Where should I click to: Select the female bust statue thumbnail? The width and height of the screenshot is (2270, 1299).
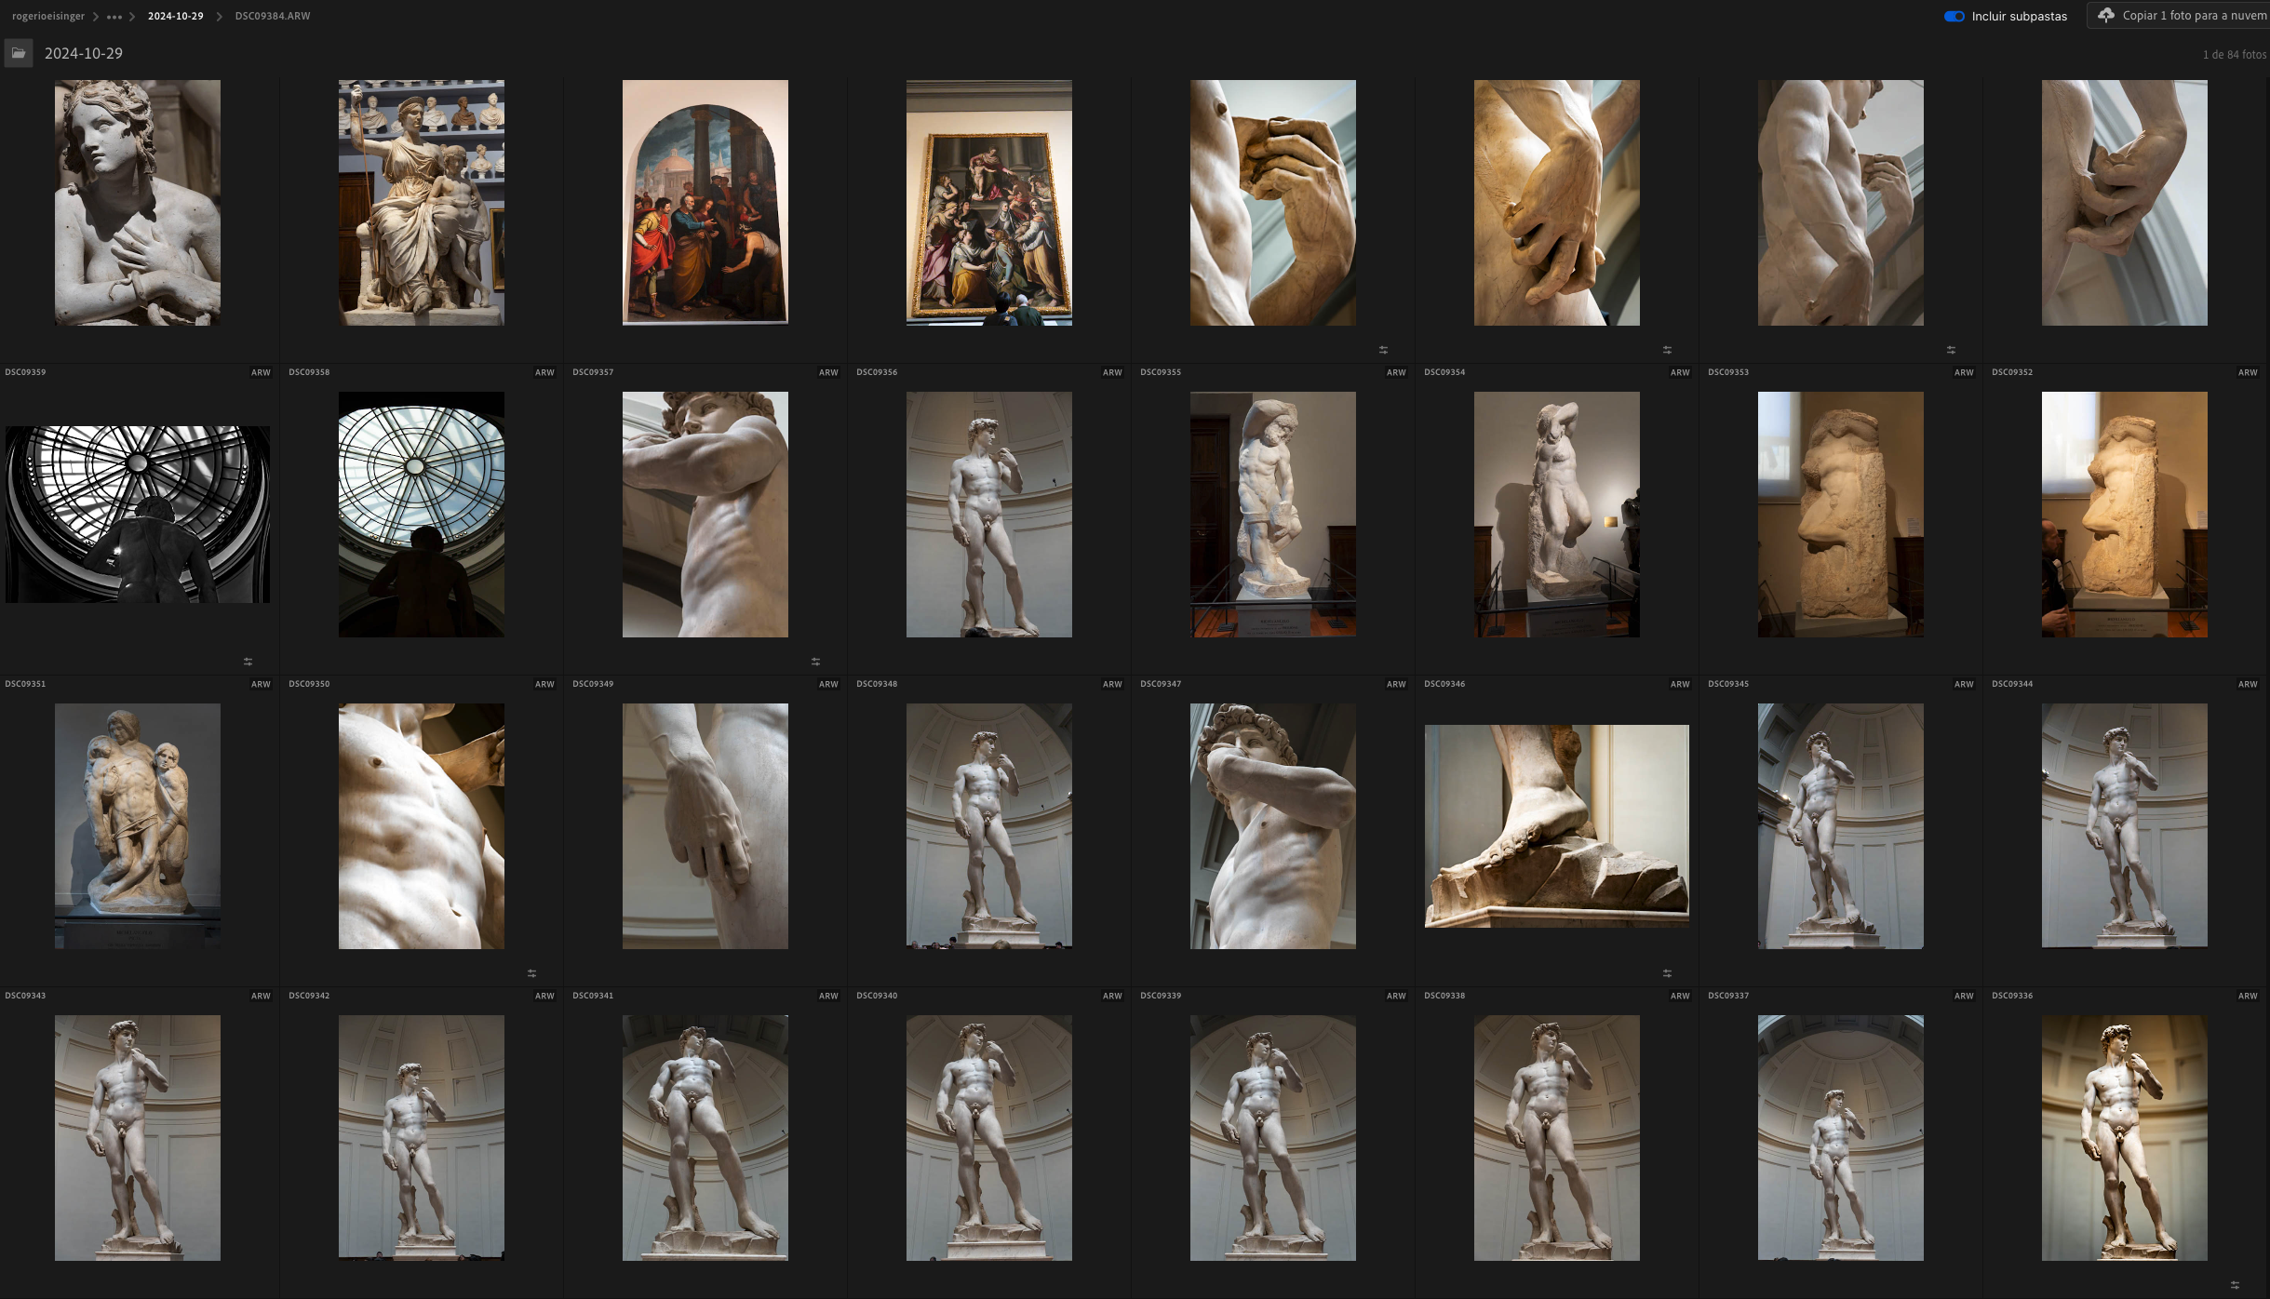[138, 203]
